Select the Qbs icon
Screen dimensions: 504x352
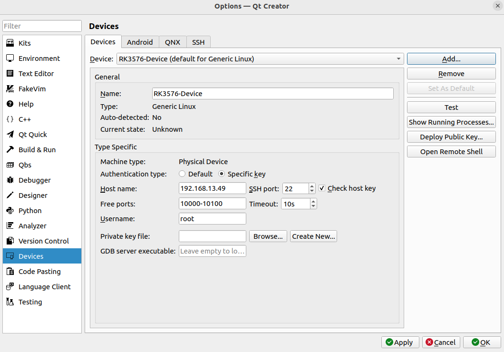[10, 165]
